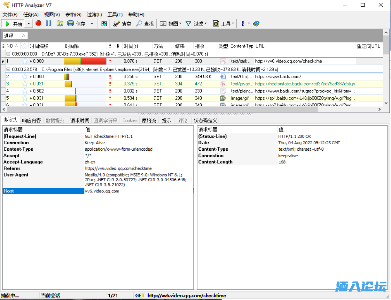Click the help book icon in toolbar
This screenshot has width=391, height=300.
256,24
